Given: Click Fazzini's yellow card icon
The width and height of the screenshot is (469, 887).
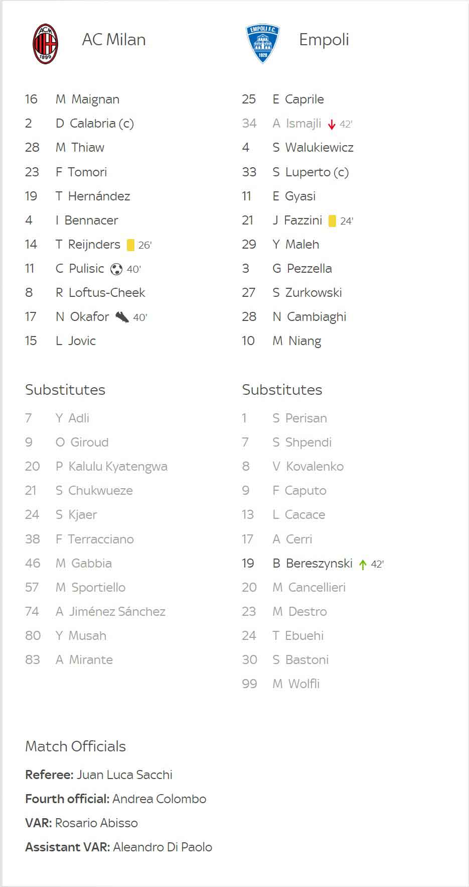Looking at the screenshot, I should point(332,221).
